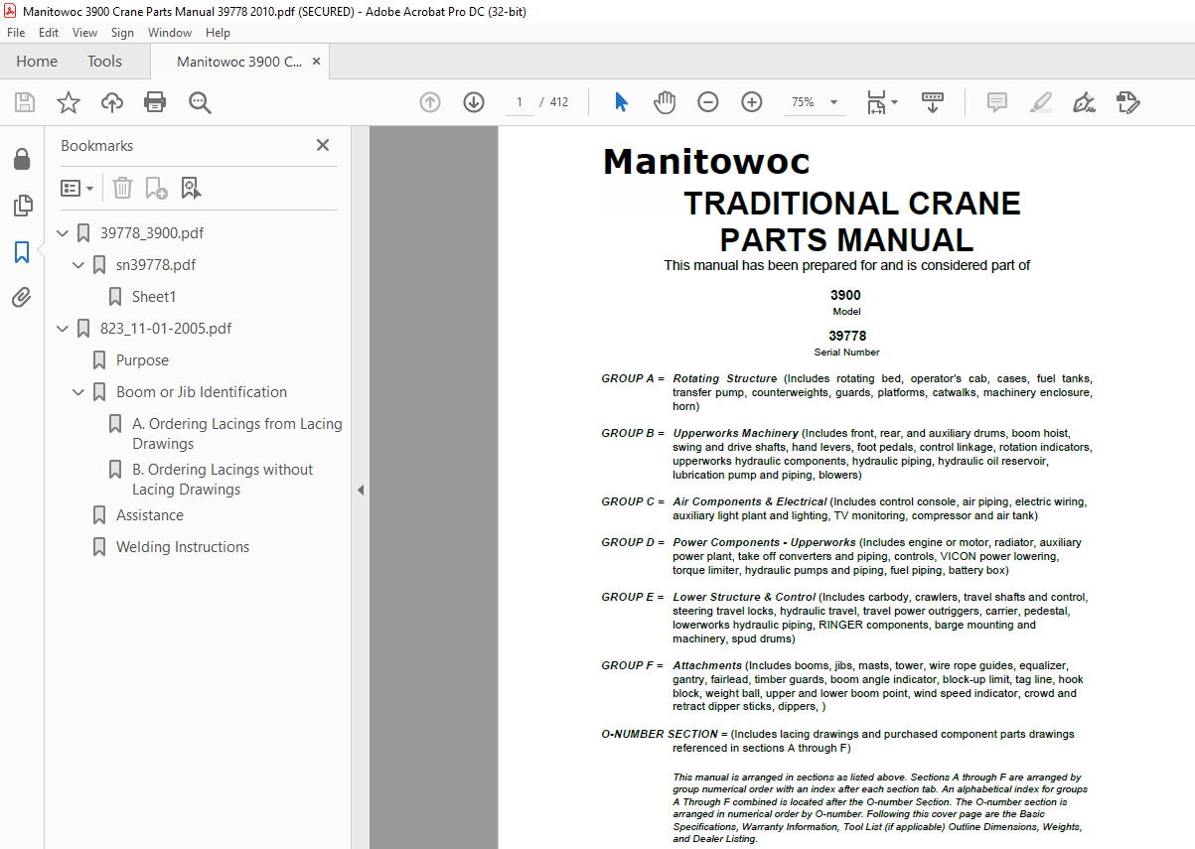Open the Attachments paperclip panel
Image resolution: width=1195 pixels, height=849 pixels.
22,297
